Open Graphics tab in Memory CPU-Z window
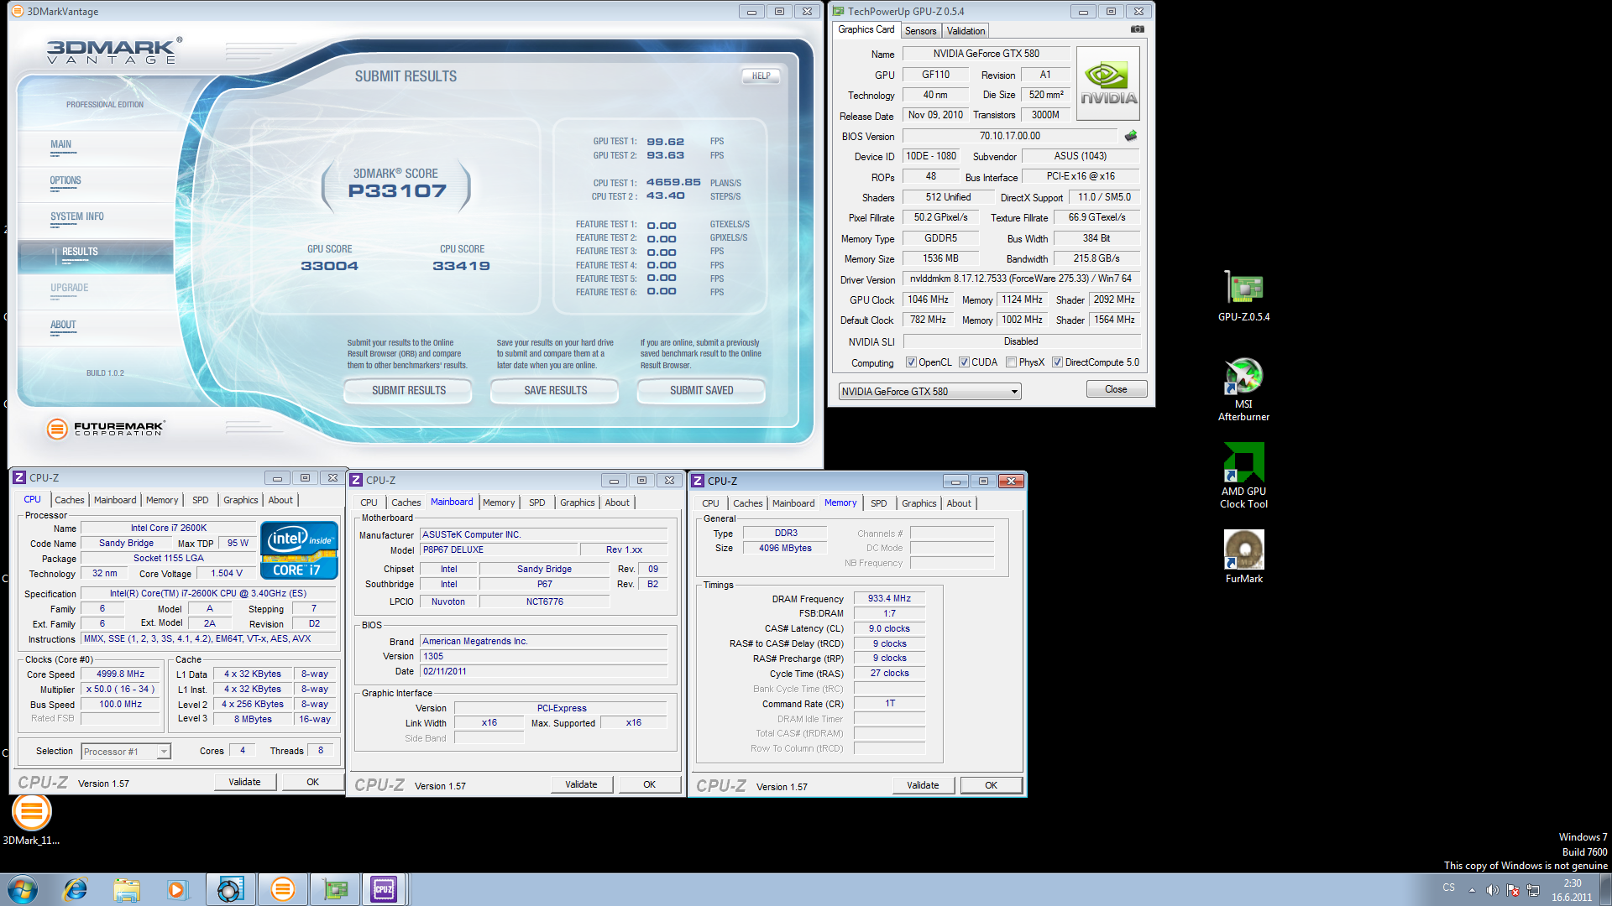 [919, 503]
